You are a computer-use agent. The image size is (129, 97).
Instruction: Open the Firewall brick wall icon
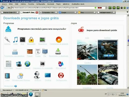30,51
